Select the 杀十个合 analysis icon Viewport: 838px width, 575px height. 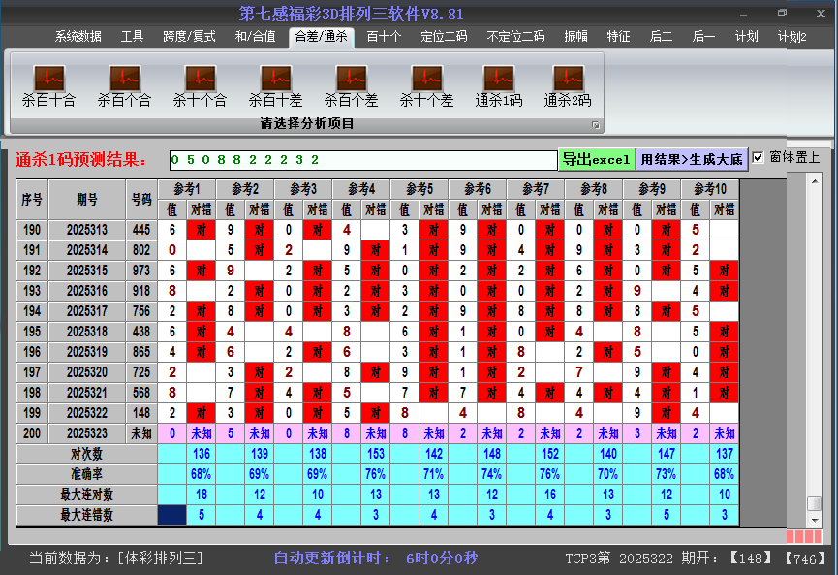pos(199,82)
